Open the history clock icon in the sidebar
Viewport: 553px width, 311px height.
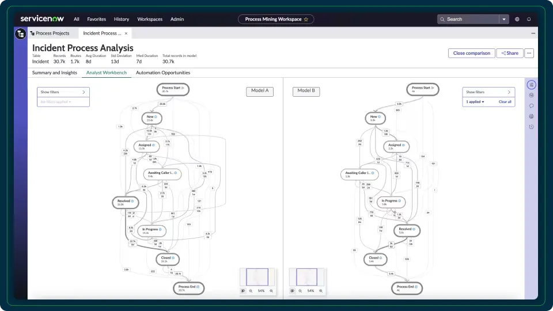click(x=532, y=127)
